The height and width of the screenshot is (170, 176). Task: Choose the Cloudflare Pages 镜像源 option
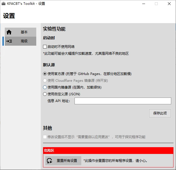pos(45,81)
